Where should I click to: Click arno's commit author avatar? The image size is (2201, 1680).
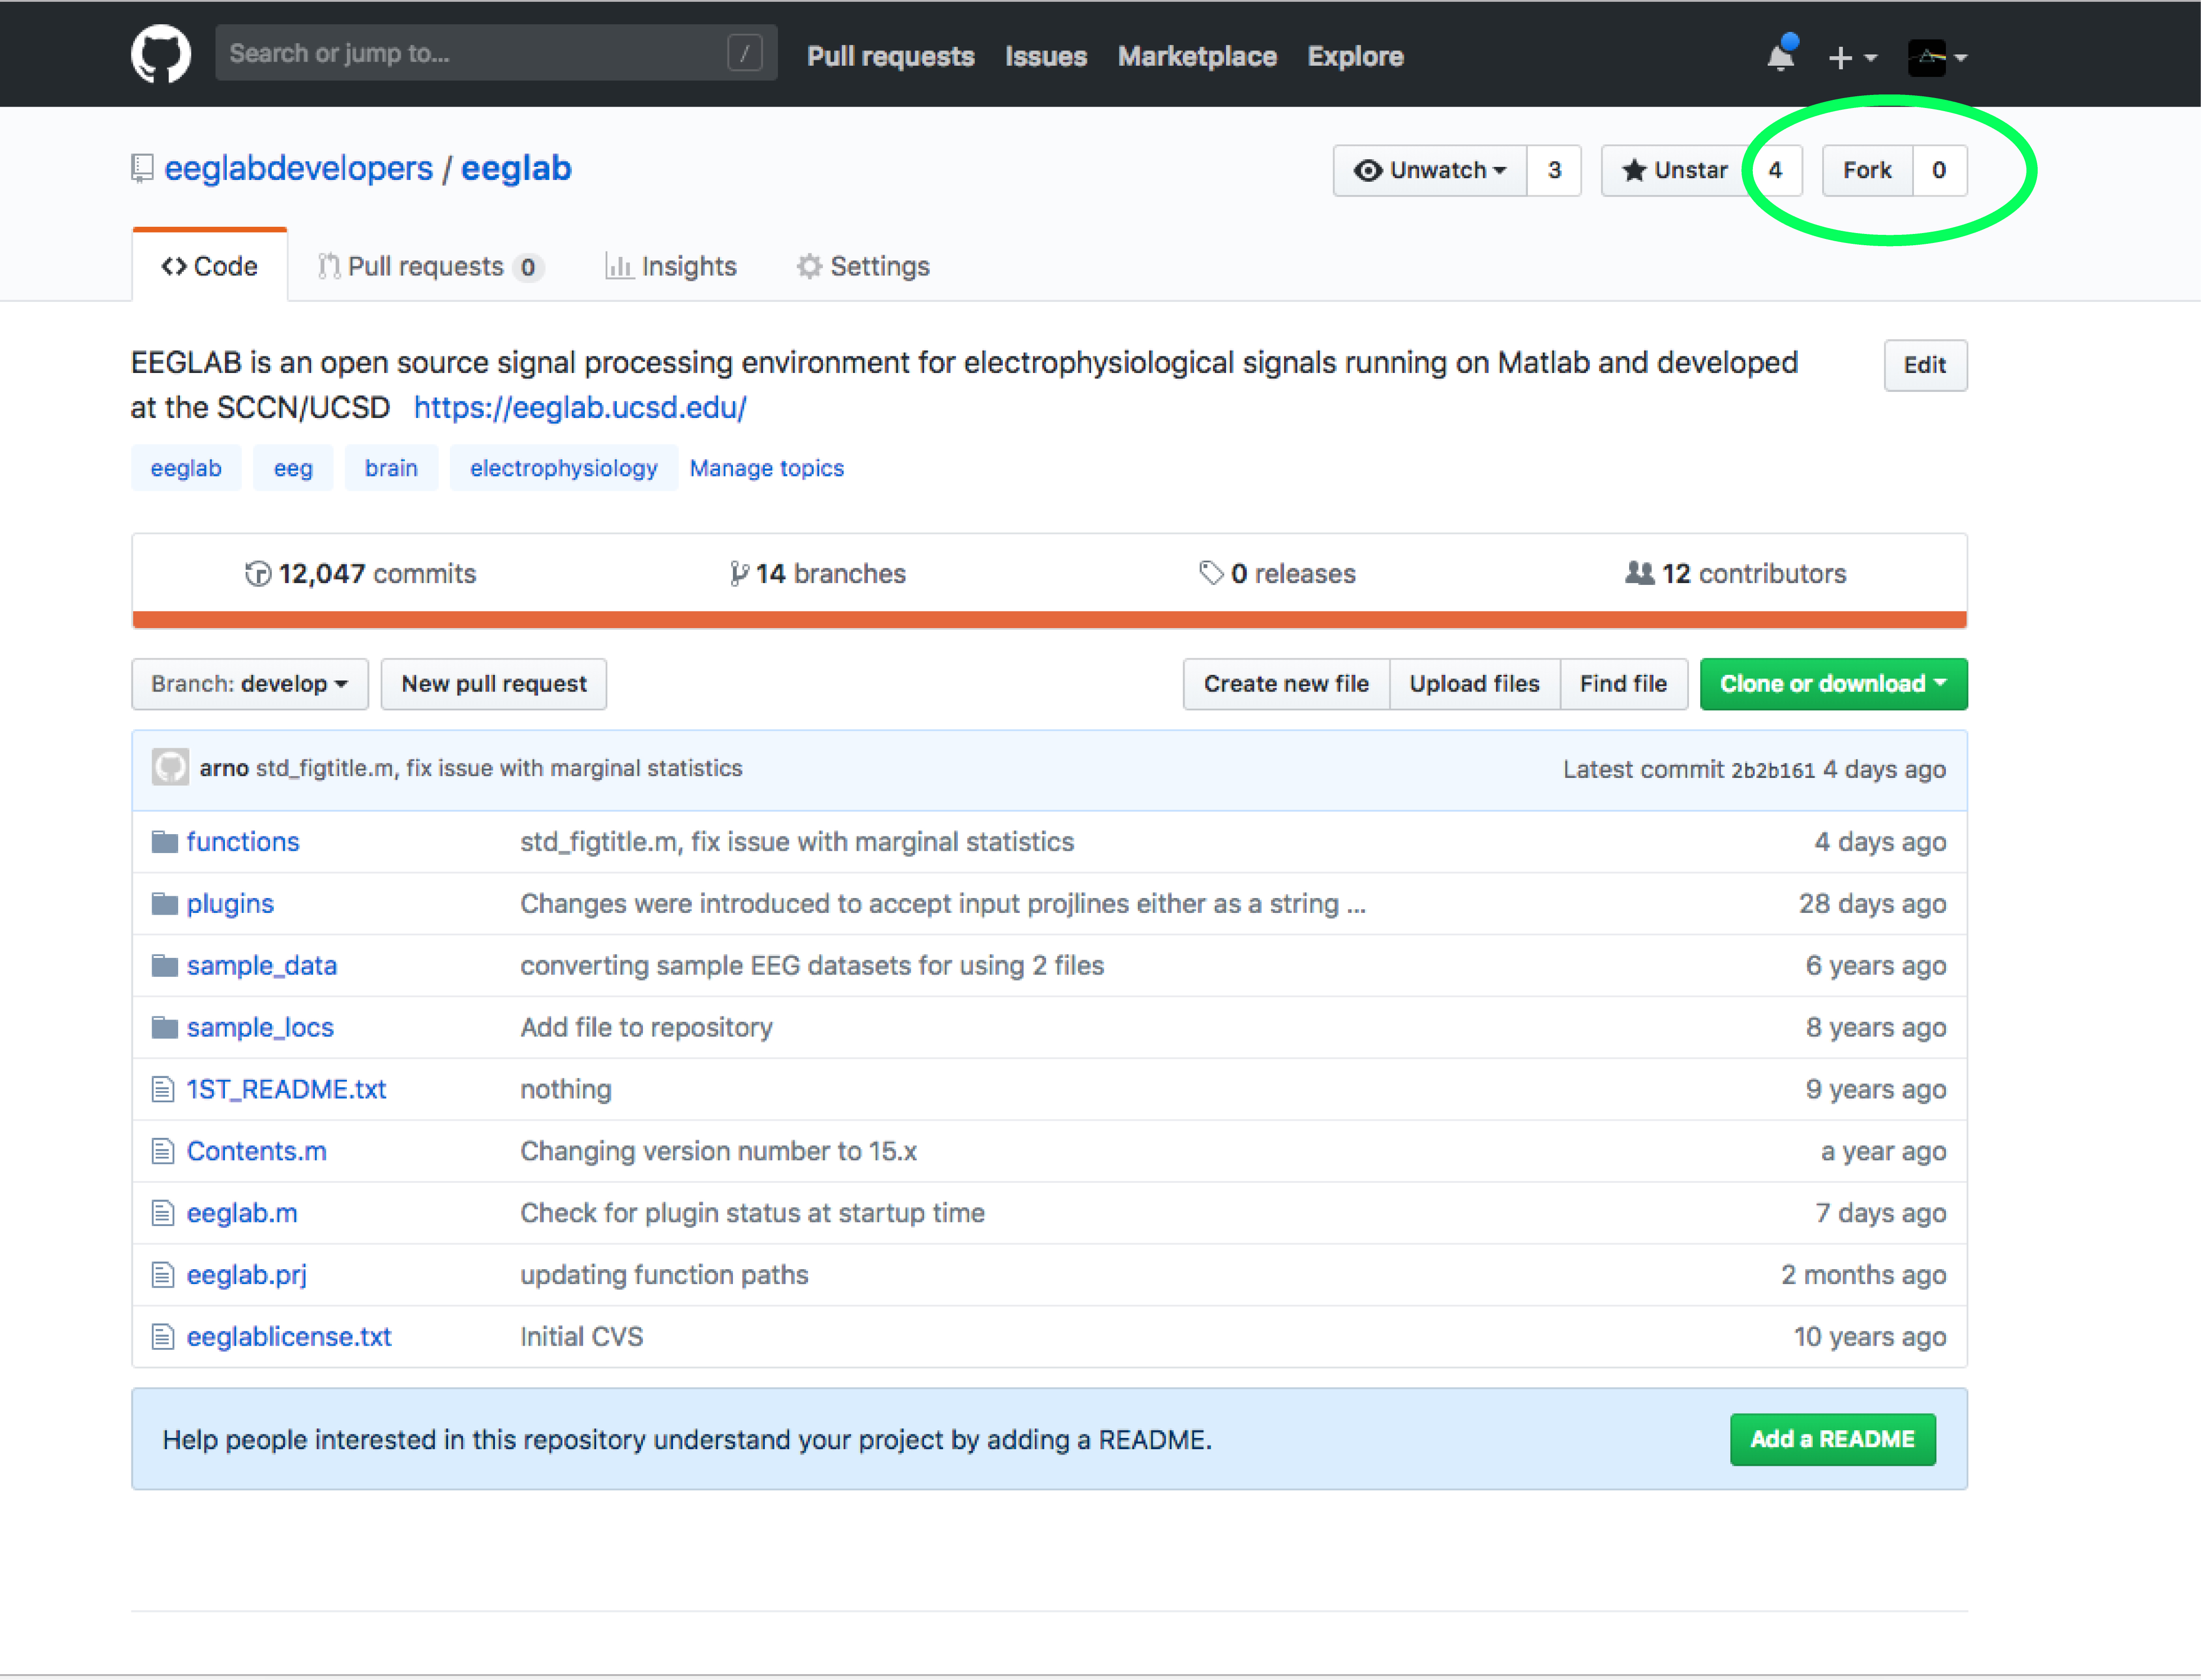pyautogui.click(x=170, y=768)
